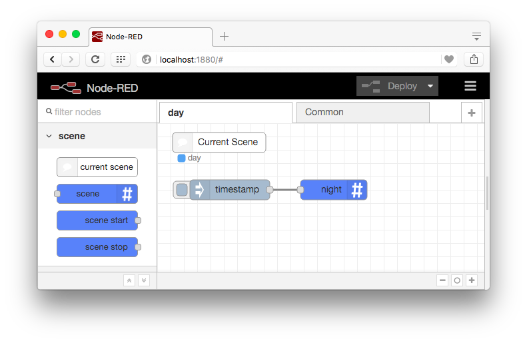Select the scene start palette node
Viewport: 527px width, 343px height.
97,220
